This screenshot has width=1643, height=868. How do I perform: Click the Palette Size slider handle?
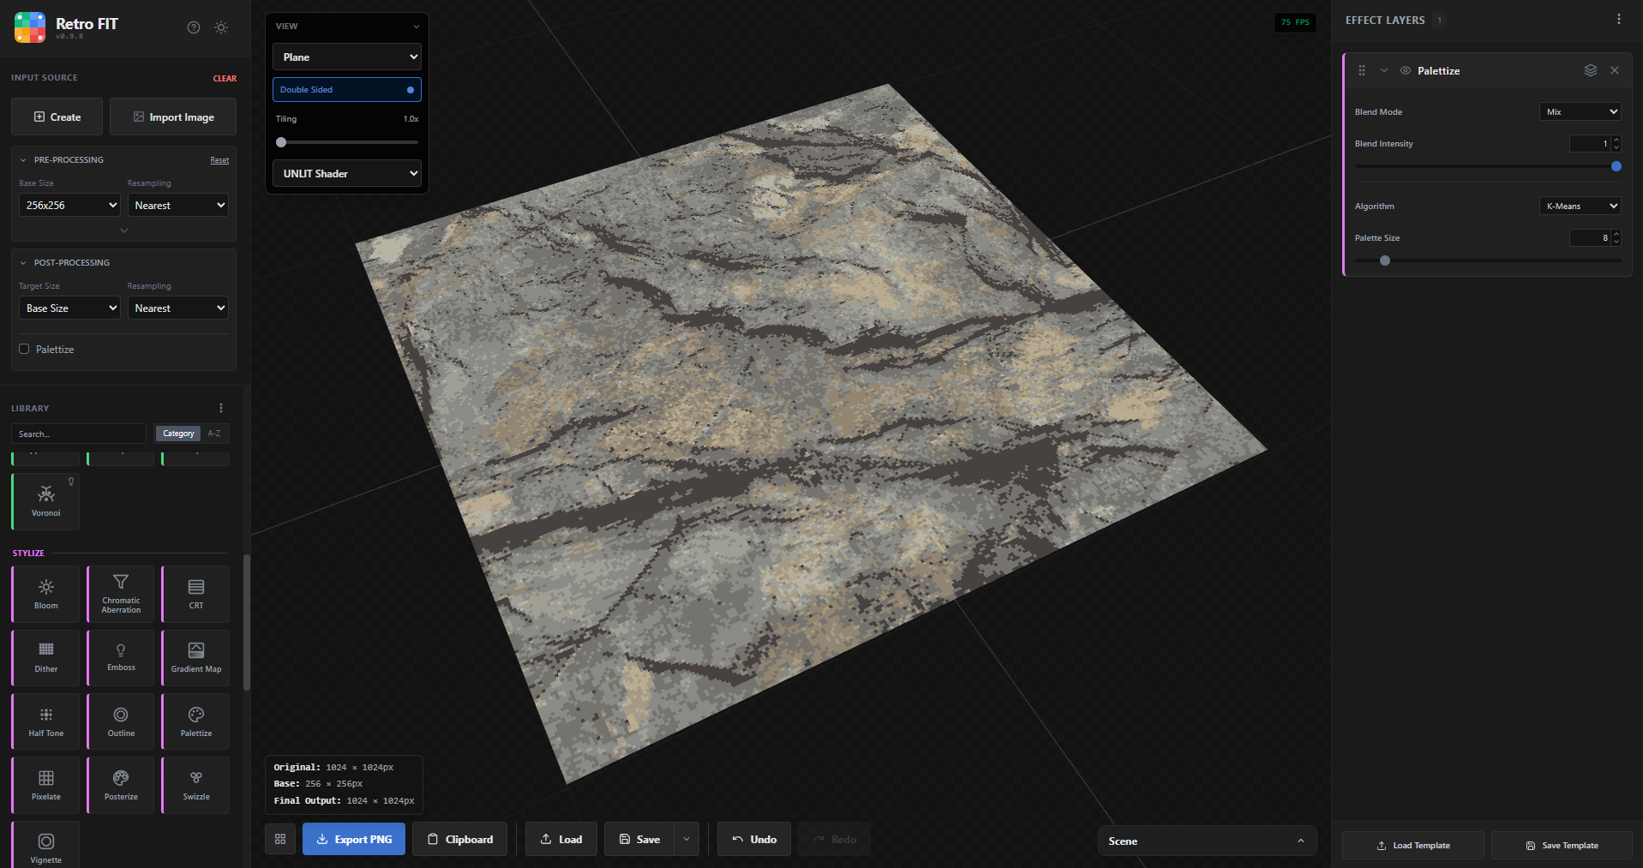point(1385,260)
